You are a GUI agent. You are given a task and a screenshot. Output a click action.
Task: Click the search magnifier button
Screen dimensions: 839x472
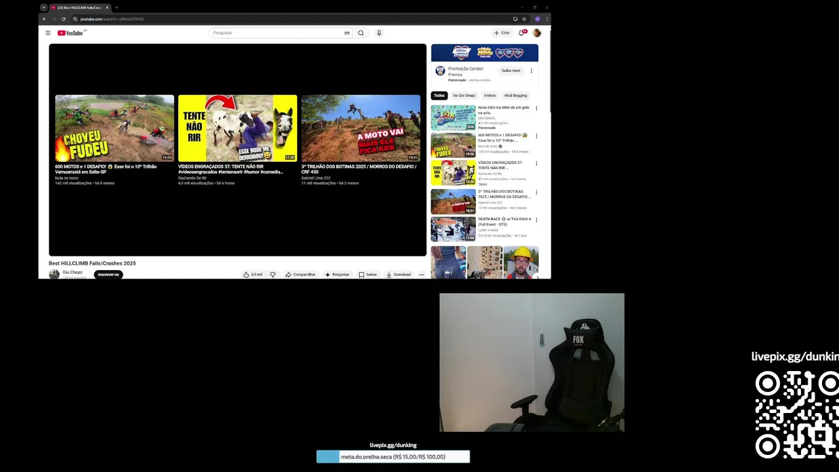point(361,33)
